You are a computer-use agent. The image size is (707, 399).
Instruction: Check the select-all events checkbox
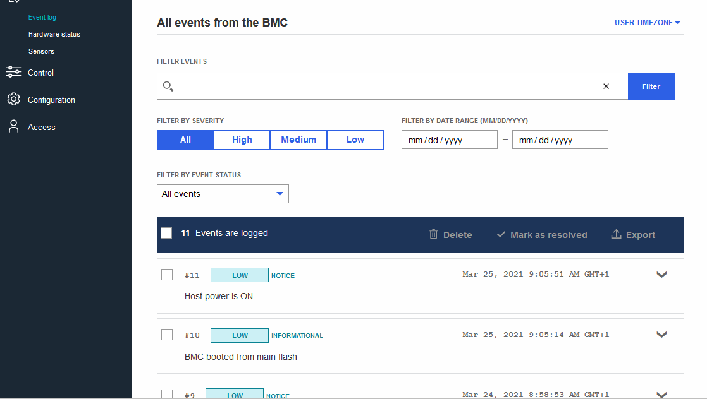166,232
